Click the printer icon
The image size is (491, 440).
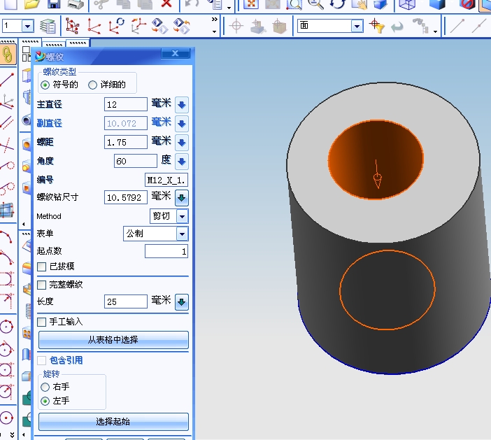(76, 4)
